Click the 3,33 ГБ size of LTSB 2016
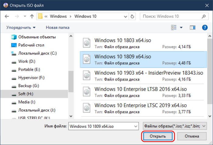This screenshot has width=213, height=145. 184,96
